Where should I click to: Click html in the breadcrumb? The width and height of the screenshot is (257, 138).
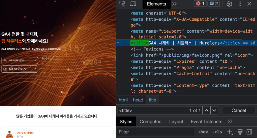[x=123, y=100]
